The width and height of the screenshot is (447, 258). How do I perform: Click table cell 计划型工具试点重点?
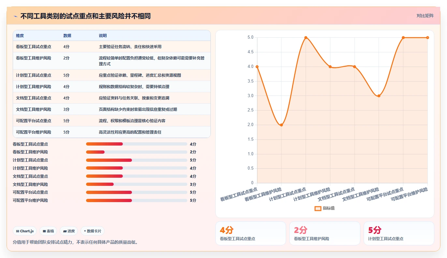34,75
